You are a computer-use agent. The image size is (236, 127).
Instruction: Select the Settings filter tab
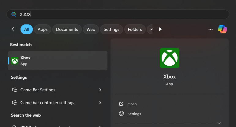111,29
